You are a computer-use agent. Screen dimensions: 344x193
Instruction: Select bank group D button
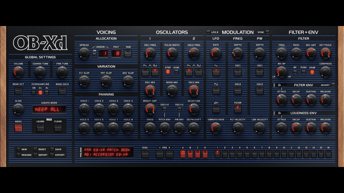pyautogui.click(x=205, y=154)
